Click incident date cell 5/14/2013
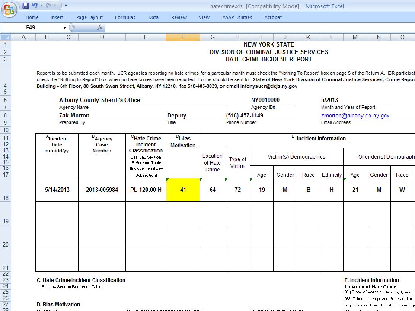This screenshot has width=415, height=311. coord(57,190)
